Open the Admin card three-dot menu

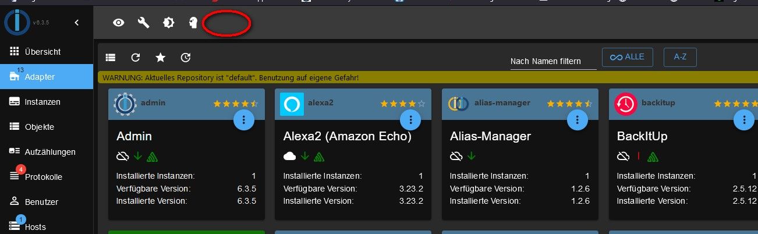coord(244,120)
